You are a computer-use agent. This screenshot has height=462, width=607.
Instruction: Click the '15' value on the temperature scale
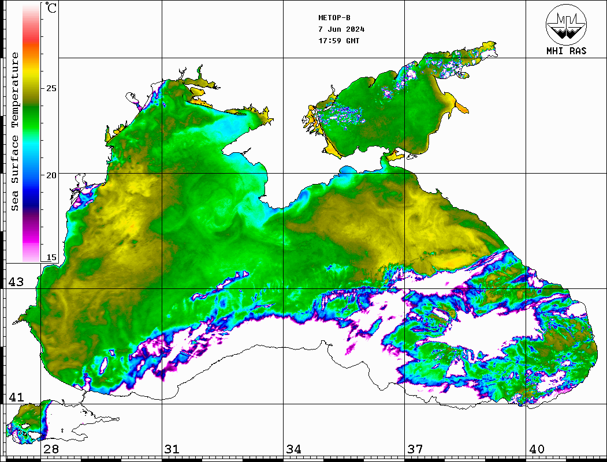(x=51, y=257)
